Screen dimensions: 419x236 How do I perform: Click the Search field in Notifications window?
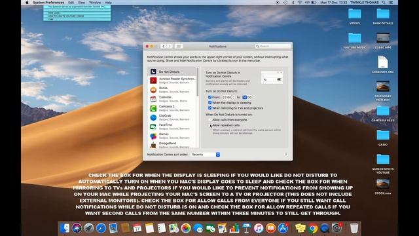(272, 47)
